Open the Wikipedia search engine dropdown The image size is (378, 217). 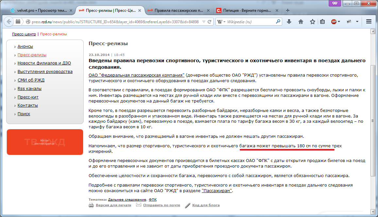[x=221, y=22]
